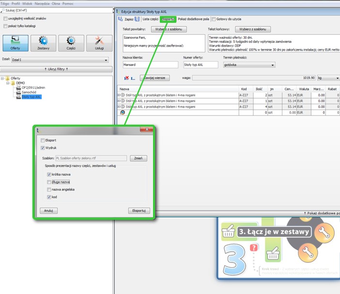
Task: Click the 'Numer oferty' input field
Action: coord(201,65)
